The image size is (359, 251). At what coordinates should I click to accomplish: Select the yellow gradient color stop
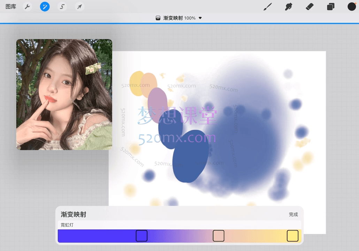292,236
